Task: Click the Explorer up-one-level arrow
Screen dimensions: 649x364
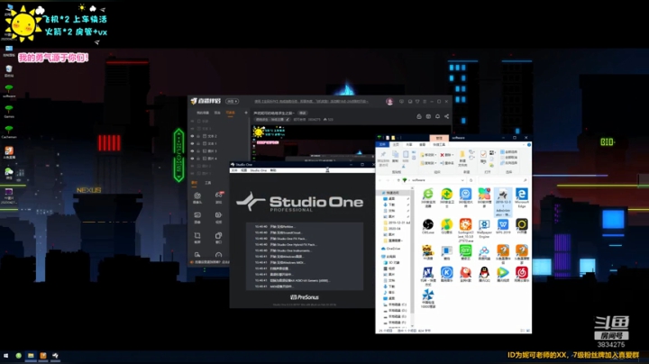Action: [x=398, y=180]
